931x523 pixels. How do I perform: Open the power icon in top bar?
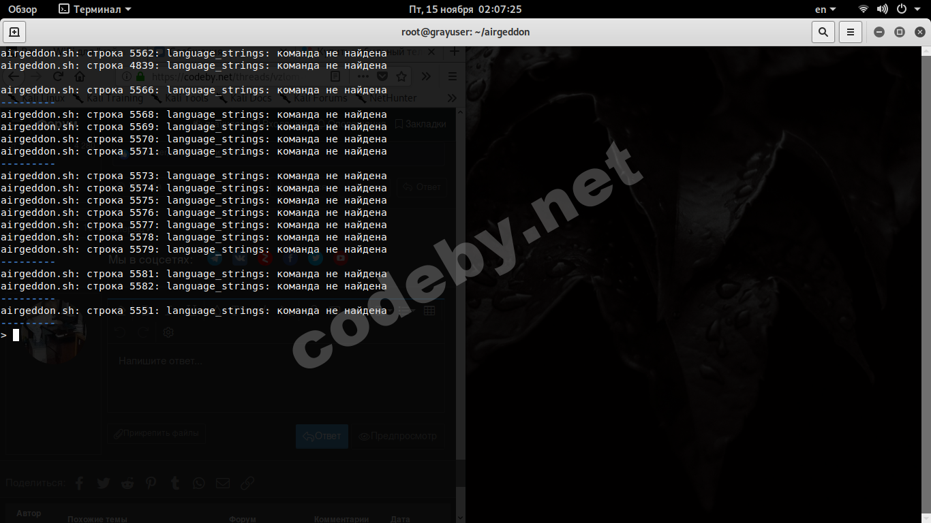pyautogui.click(x=902, y=10)
